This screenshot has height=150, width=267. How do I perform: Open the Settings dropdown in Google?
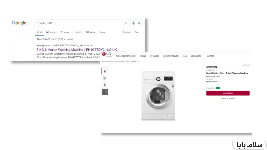(x=127, y=32)
